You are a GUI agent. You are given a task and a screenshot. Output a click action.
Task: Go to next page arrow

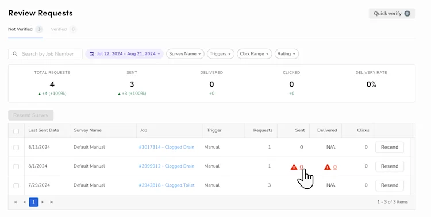43,202
